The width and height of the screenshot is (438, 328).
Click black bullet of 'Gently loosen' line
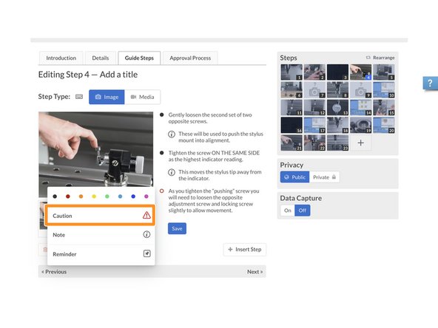[x=161, y=115]
